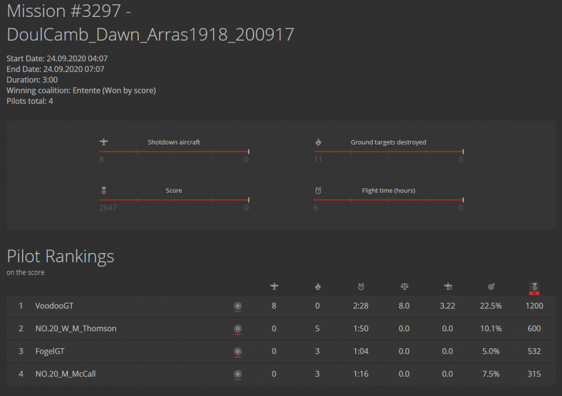Click McCall's score value 315
This screenshot has width=562, height=396.
[x=534, y=373]
